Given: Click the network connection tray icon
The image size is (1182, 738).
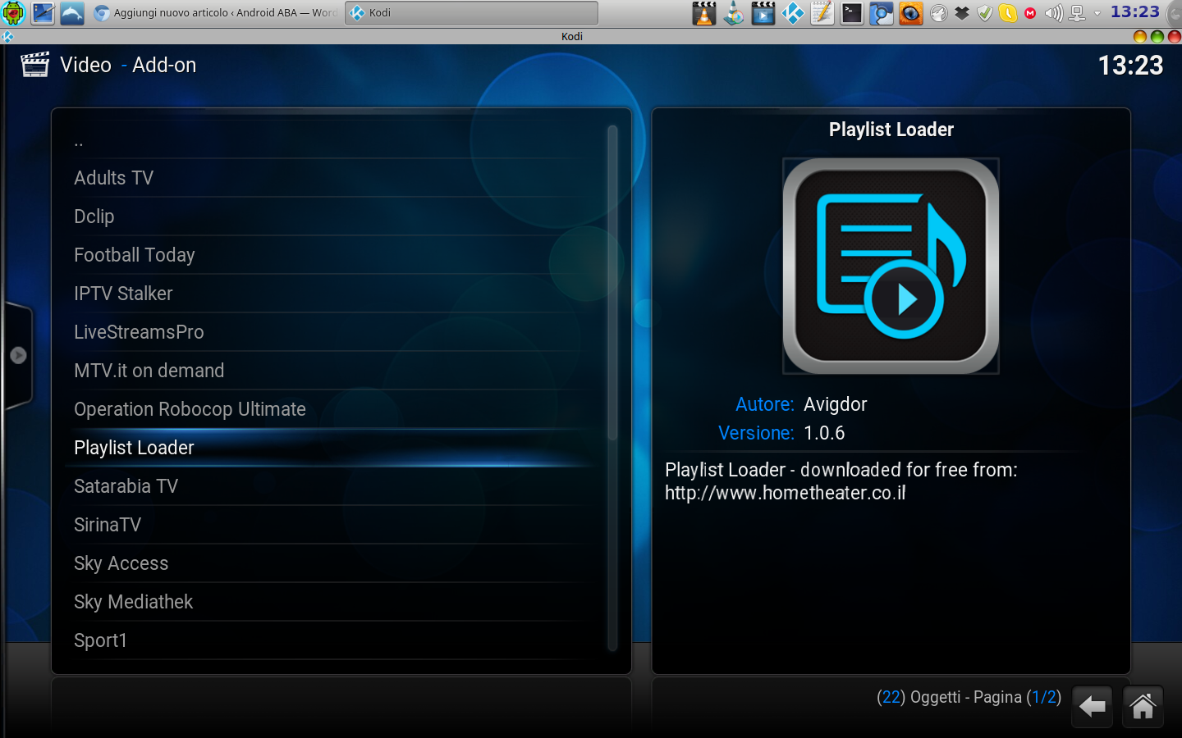Looking at the screenshot, I should tap(1077, 13).
